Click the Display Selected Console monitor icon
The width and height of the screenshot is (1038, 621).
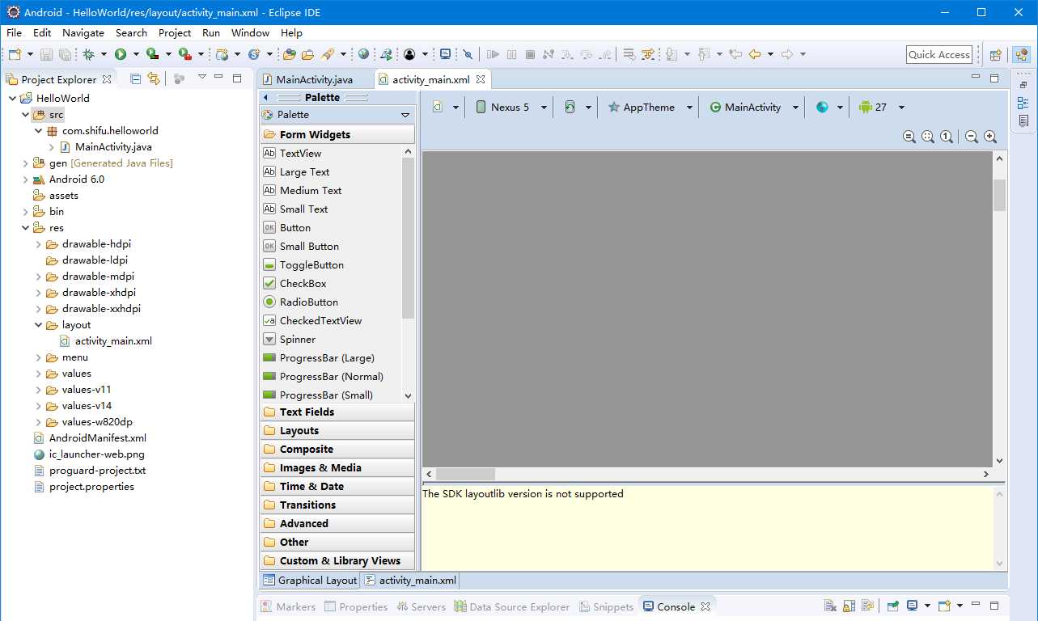(x=912, y=606)
